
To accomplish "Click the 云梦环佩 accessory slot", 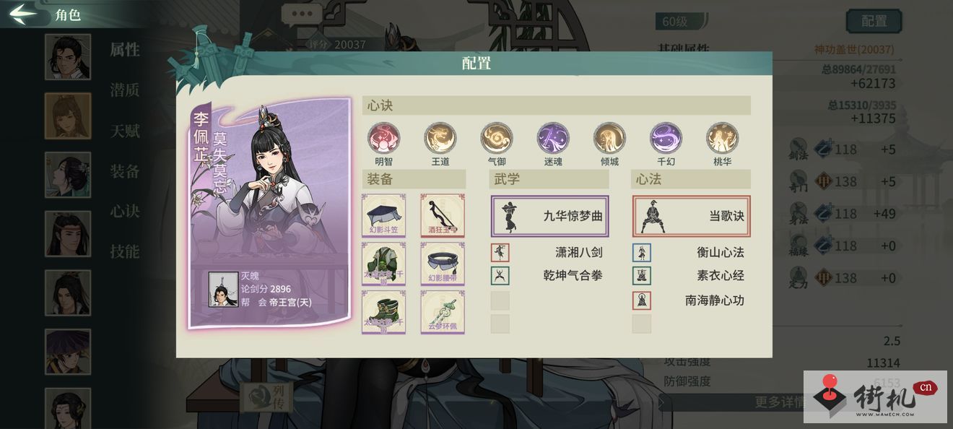I will (x=443, y=312).
